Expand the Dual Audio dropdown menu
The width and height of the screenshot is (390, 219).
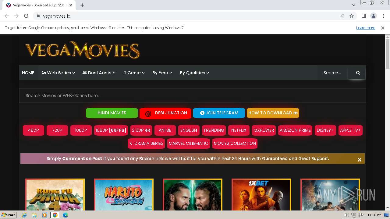point(99,73)
